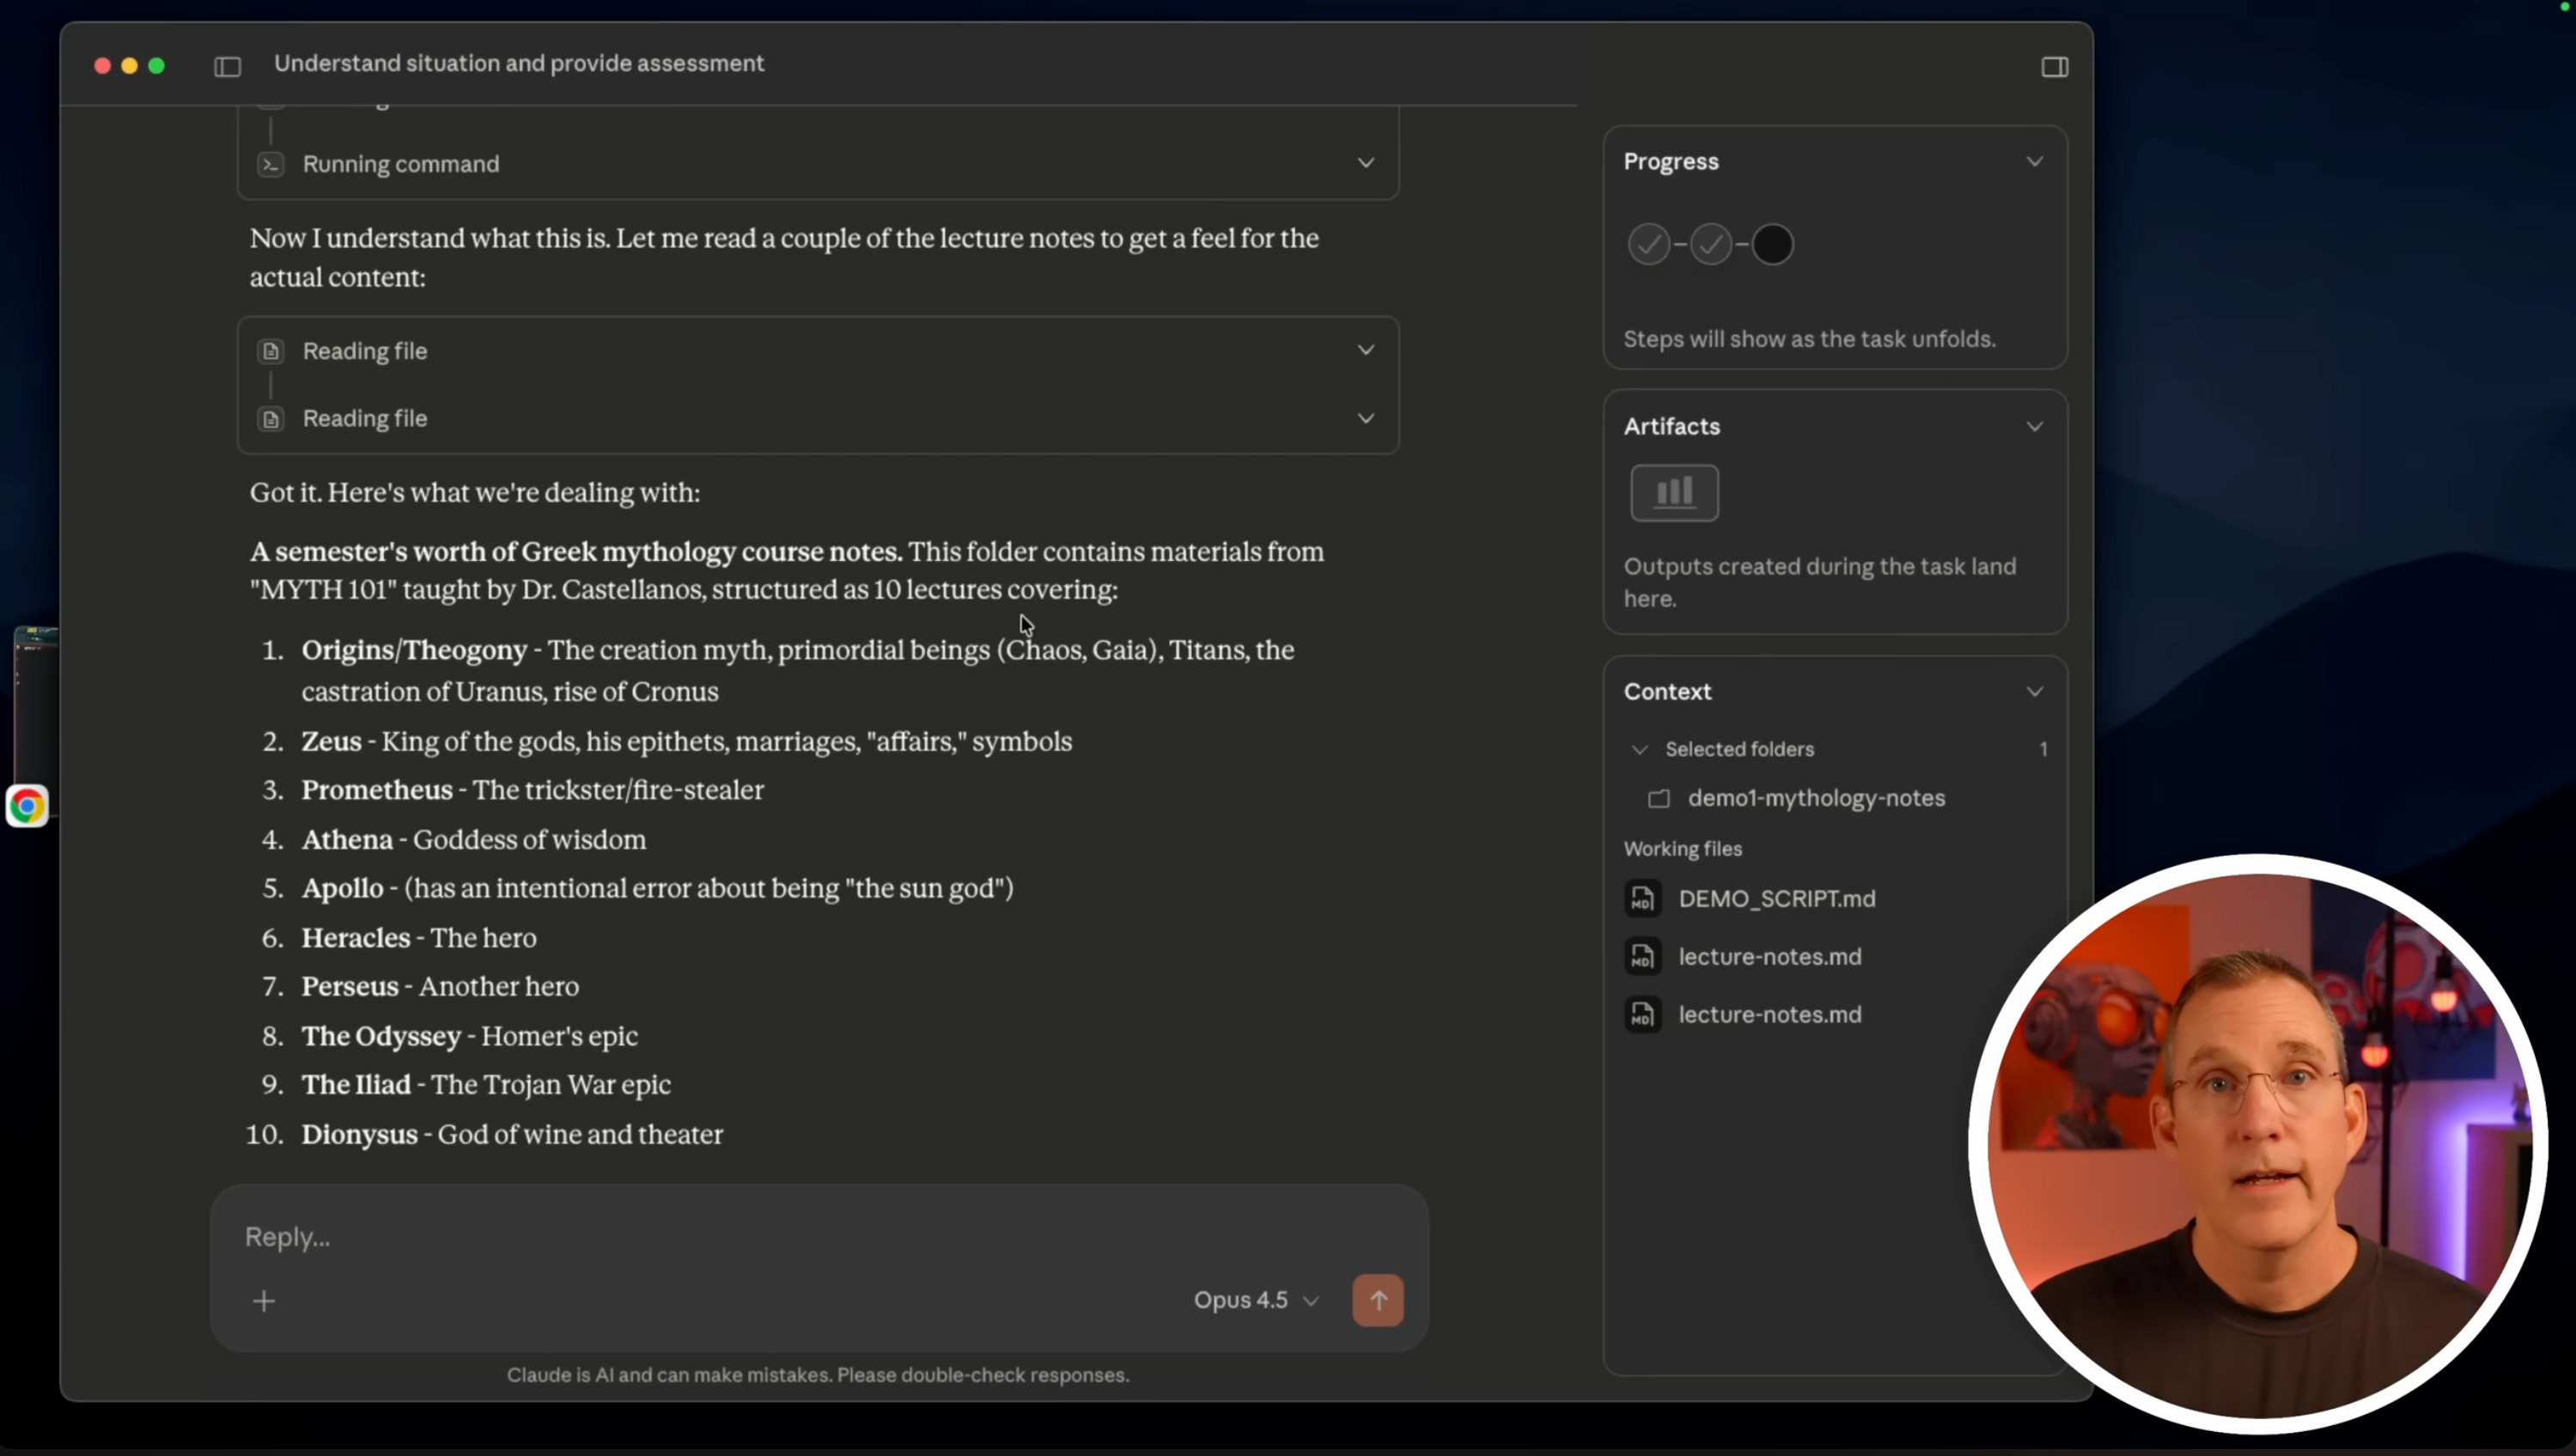Collapse the Artifacts panel
The height and width of the screenshot is (1456, 2576).
point(2034,427)
